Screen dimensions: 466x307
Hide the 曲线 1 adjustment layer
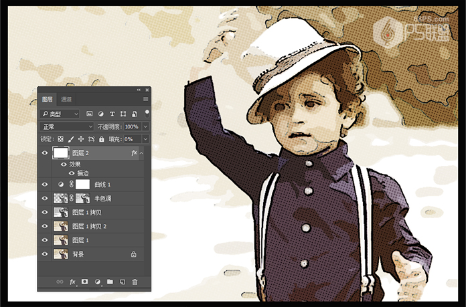[45, 185]
